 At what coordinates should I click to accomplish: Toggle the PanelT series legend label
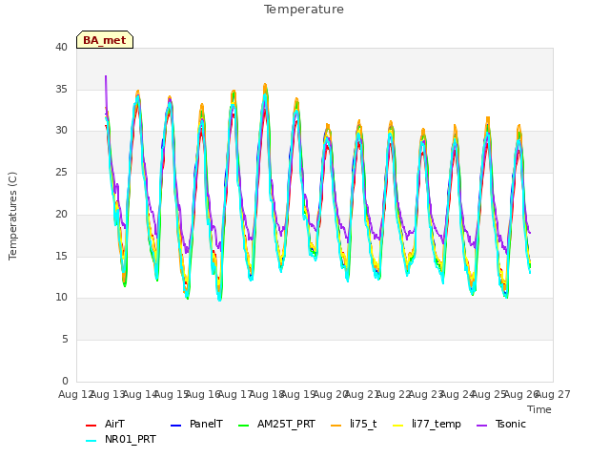[x=206, y=424]
